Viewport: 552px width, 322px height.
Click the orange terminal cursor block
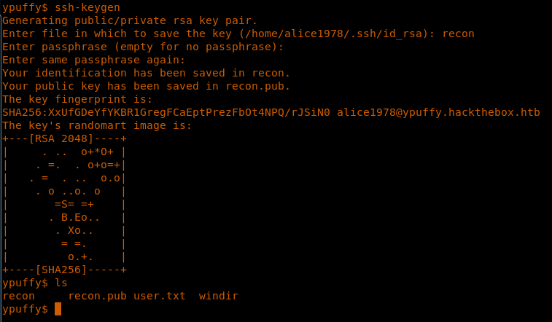(x=58, y=309)
